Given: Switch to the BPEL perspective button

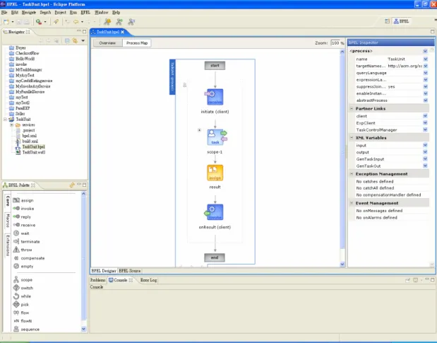Looking at the screenshot, I should click(x=402, y=21).
